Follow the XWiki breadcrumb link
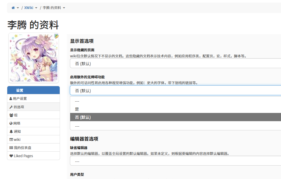 tap(29, 8)
